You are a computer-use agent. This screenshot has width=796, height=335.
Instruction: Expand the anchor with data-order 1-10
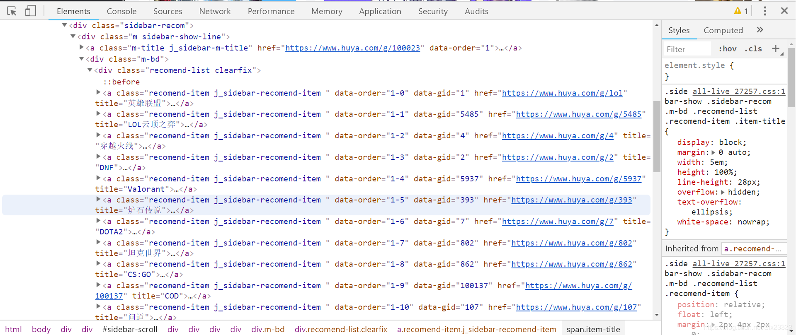(x=99, y=306)
